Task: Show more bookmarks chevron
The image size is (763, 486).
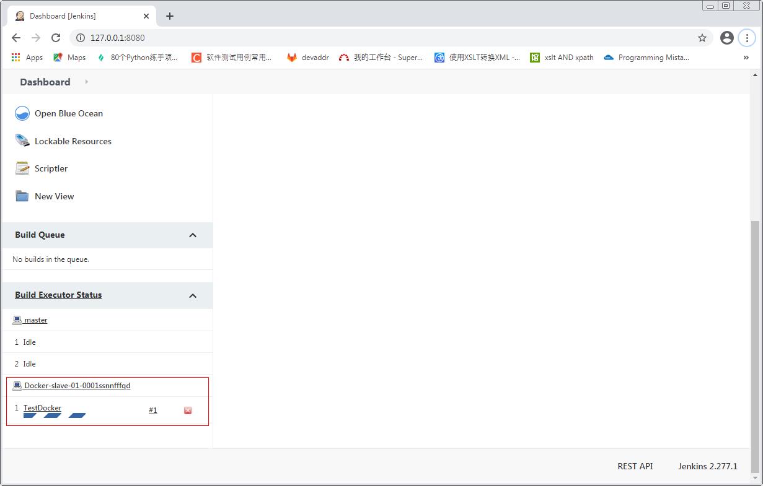Action: pyautogui.click(x=746, y=58)
